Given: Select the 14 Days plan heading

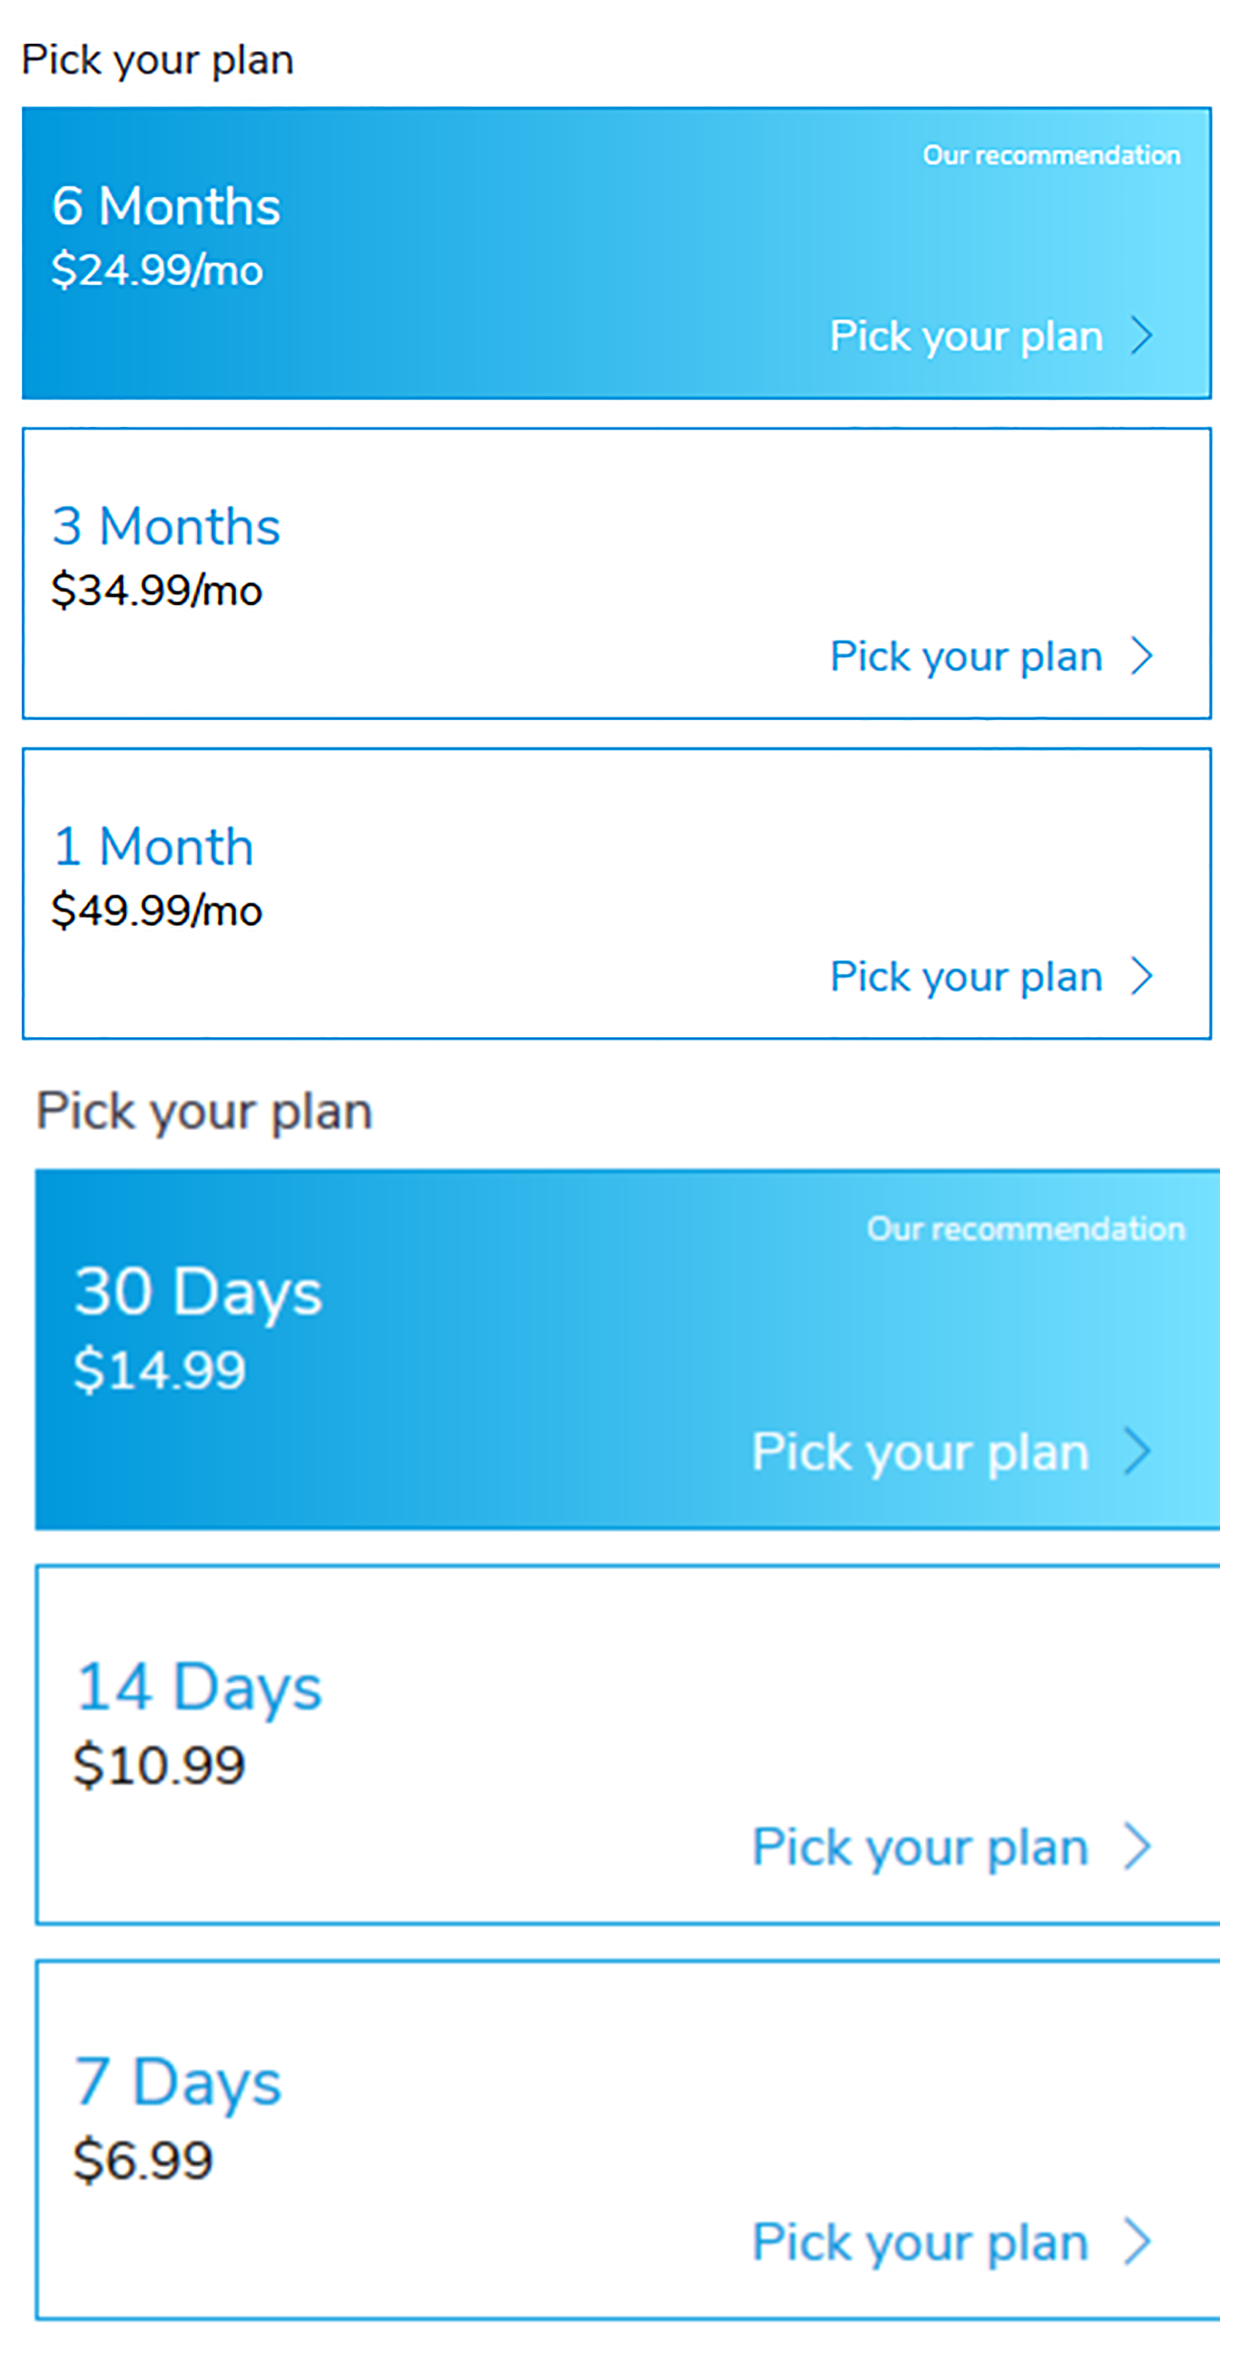Looking at the screenshot, I should pyautogui.click(x=199, y=1686).
